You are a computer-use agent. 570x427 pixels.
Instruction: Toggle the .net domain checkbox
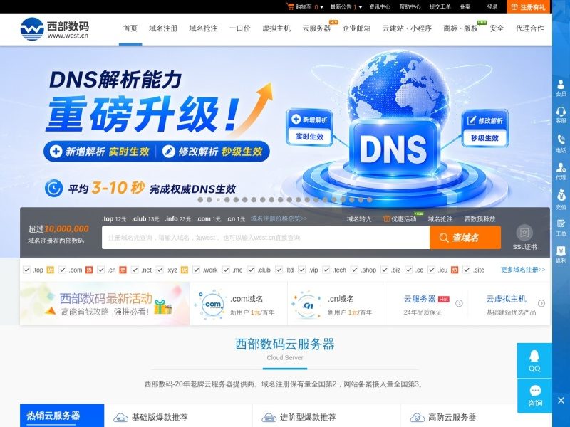pos(135,270)
